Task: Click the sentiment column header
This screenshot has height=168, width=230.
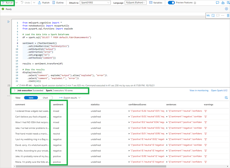Action: 58,105
